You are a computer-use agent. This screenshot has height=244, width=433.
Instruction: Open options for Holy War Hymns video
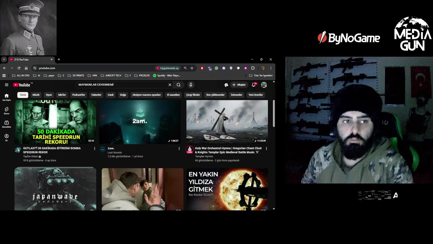pos(266,148)
